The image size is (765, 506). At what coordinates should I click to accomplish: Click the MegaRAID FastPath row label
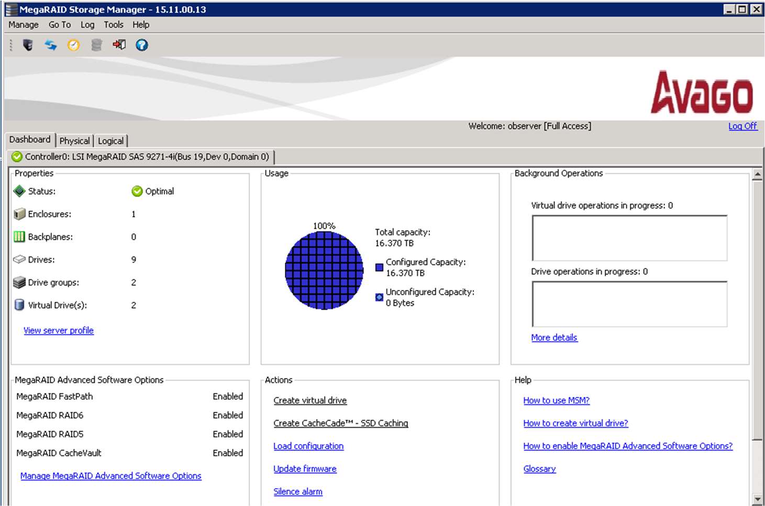coord(54,397)
